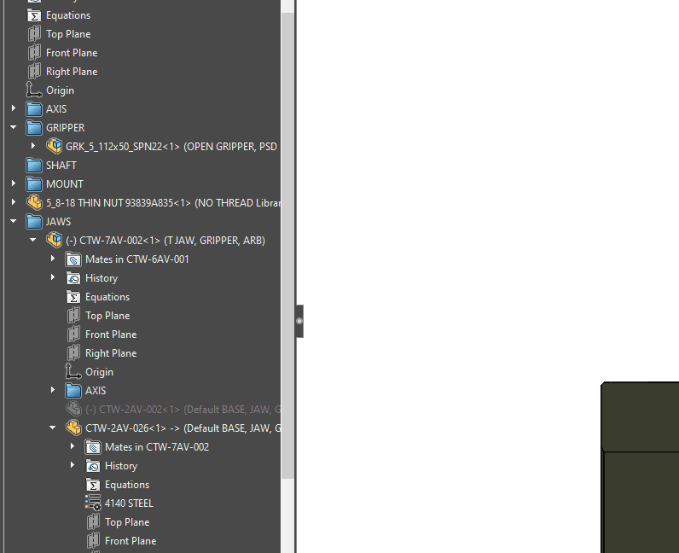Expand the MOUNT folder

coord(14,184)
